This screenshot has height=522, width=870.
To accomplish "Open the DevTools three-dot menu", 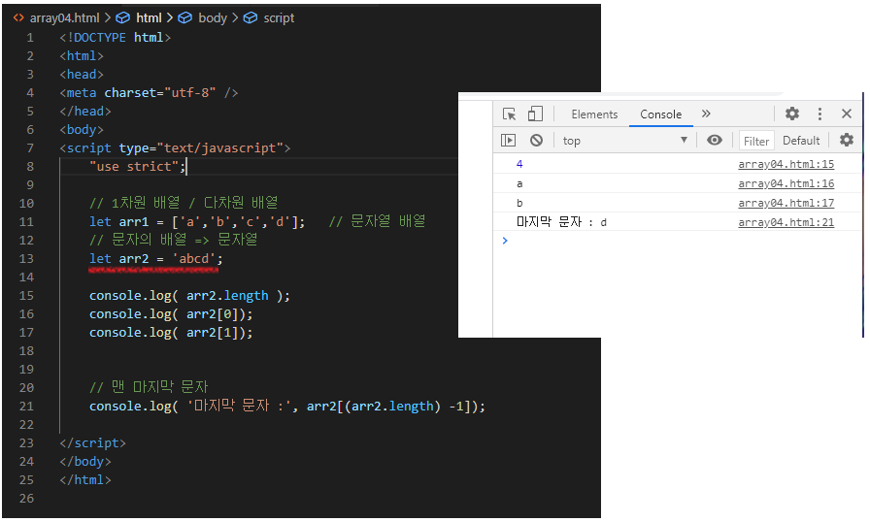I will [820, 114].
